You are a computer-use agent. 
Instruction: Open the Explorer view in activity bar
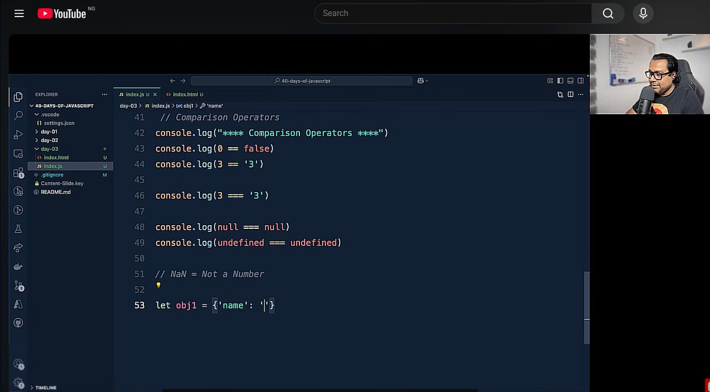point(18,96)
